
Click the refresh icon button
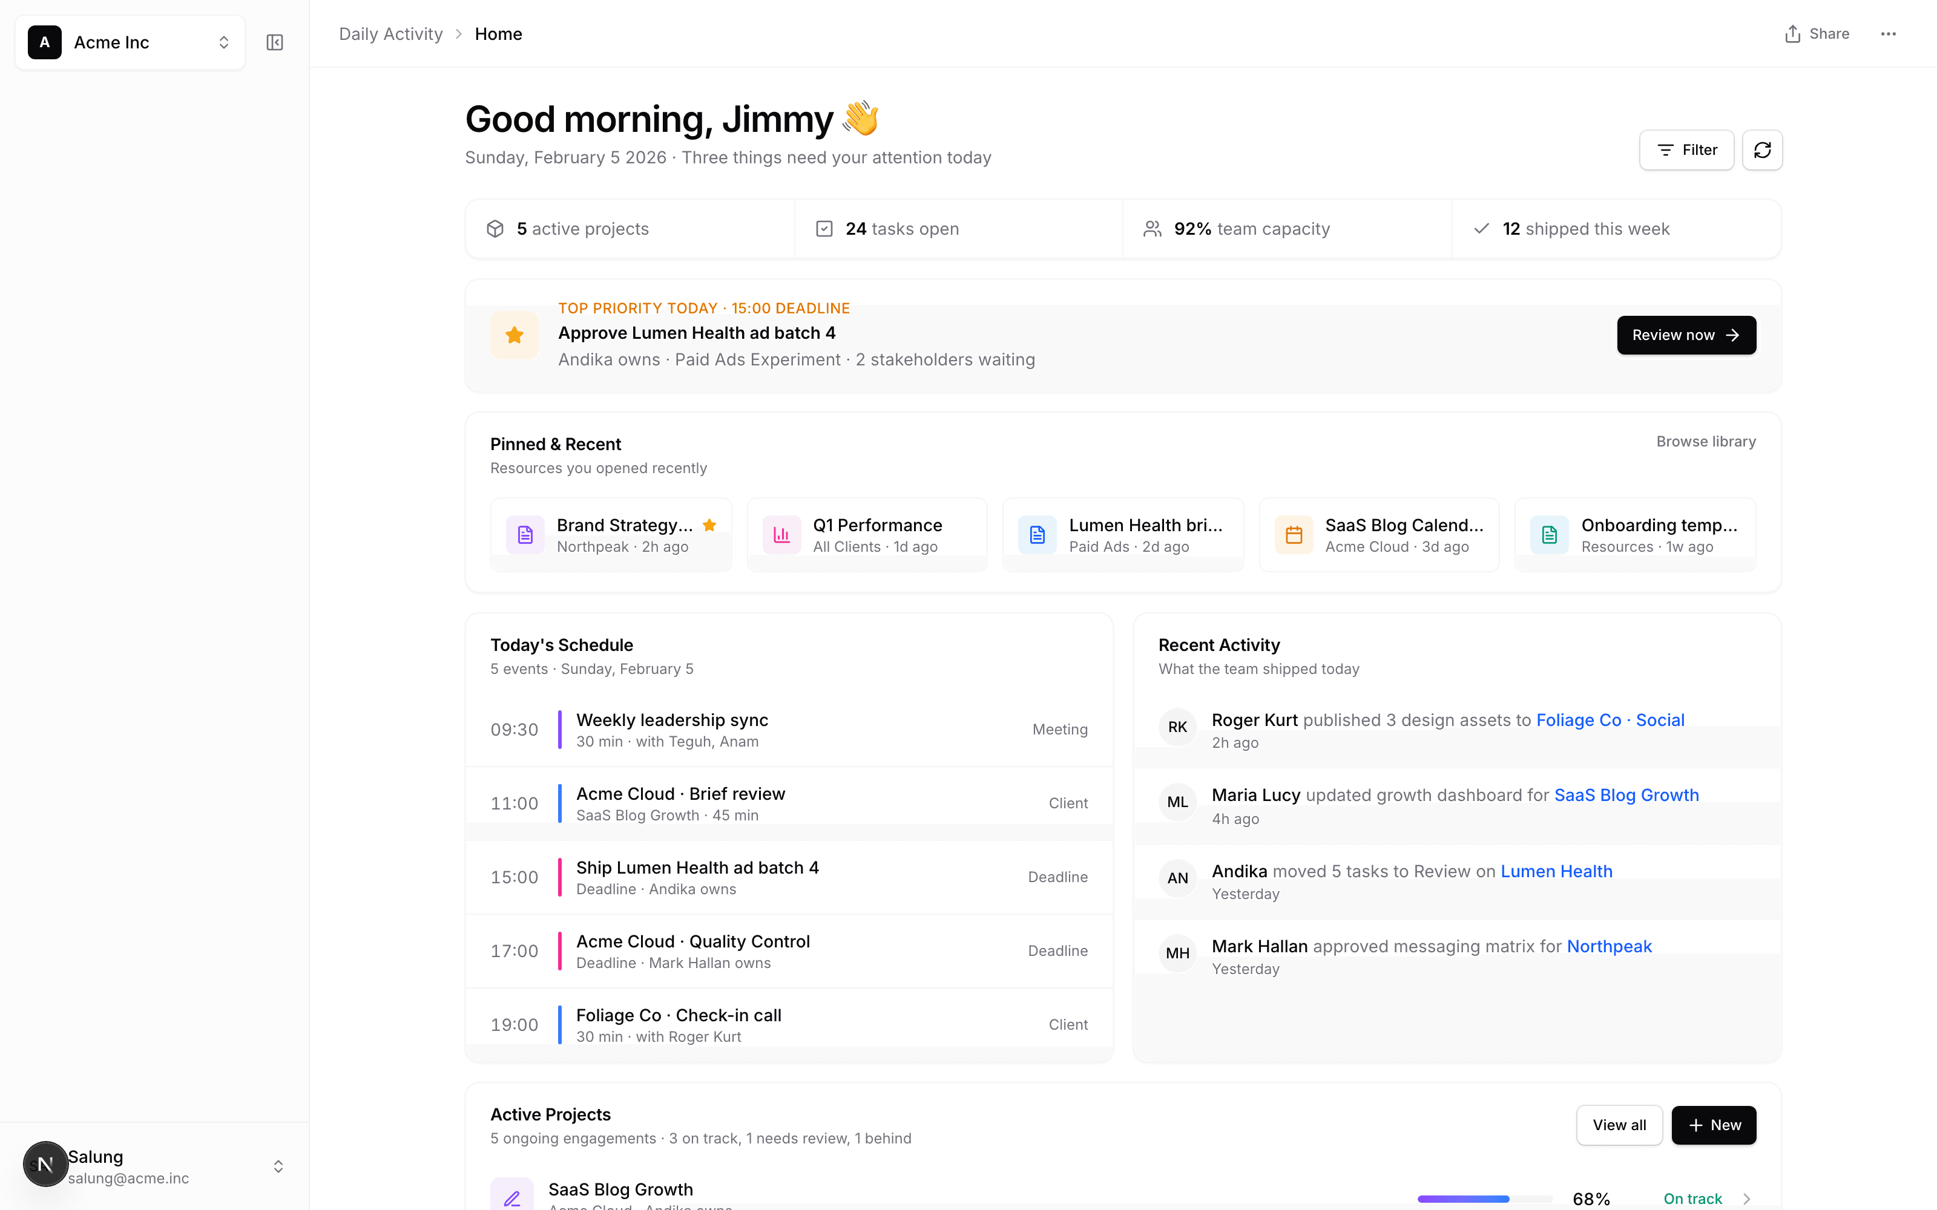pyautogui.click(x=1763, y=149)
